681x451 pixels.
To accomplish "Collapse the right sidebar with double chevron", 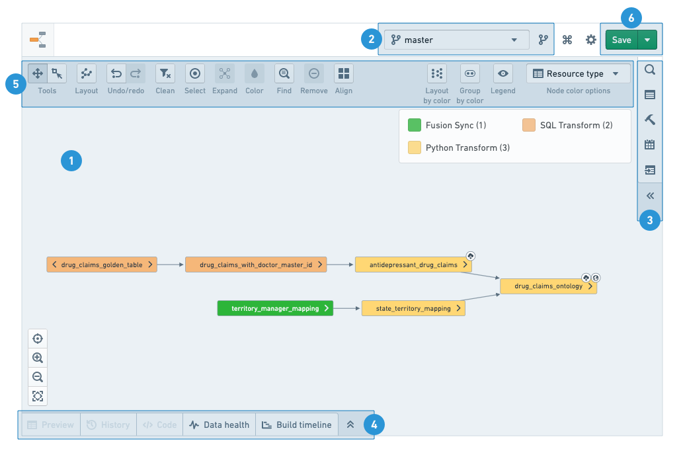I will (x=650, y=196).
